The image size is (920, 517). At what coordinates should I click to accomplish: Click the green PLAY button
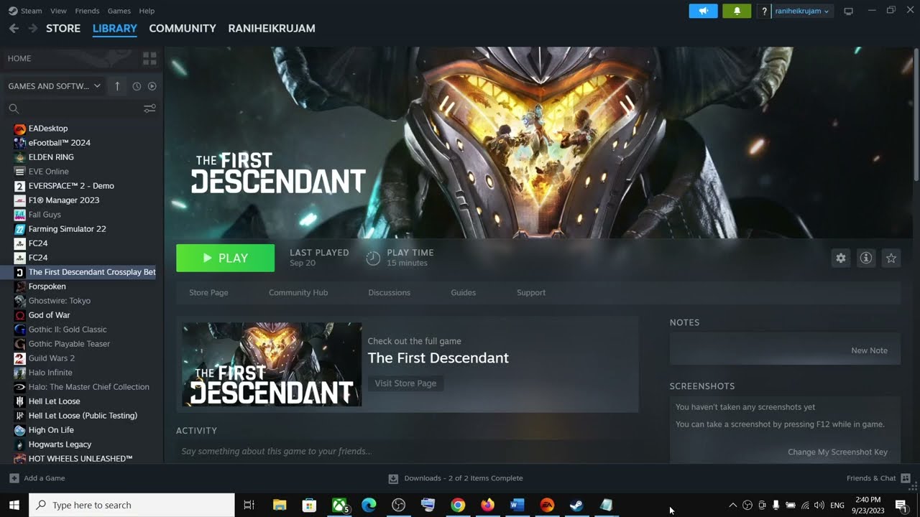point(225,258)
